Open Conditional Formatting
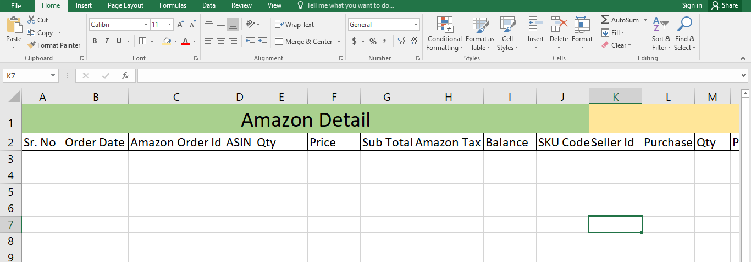Viewport: 751px width, 262px height. tap(444, 34)
